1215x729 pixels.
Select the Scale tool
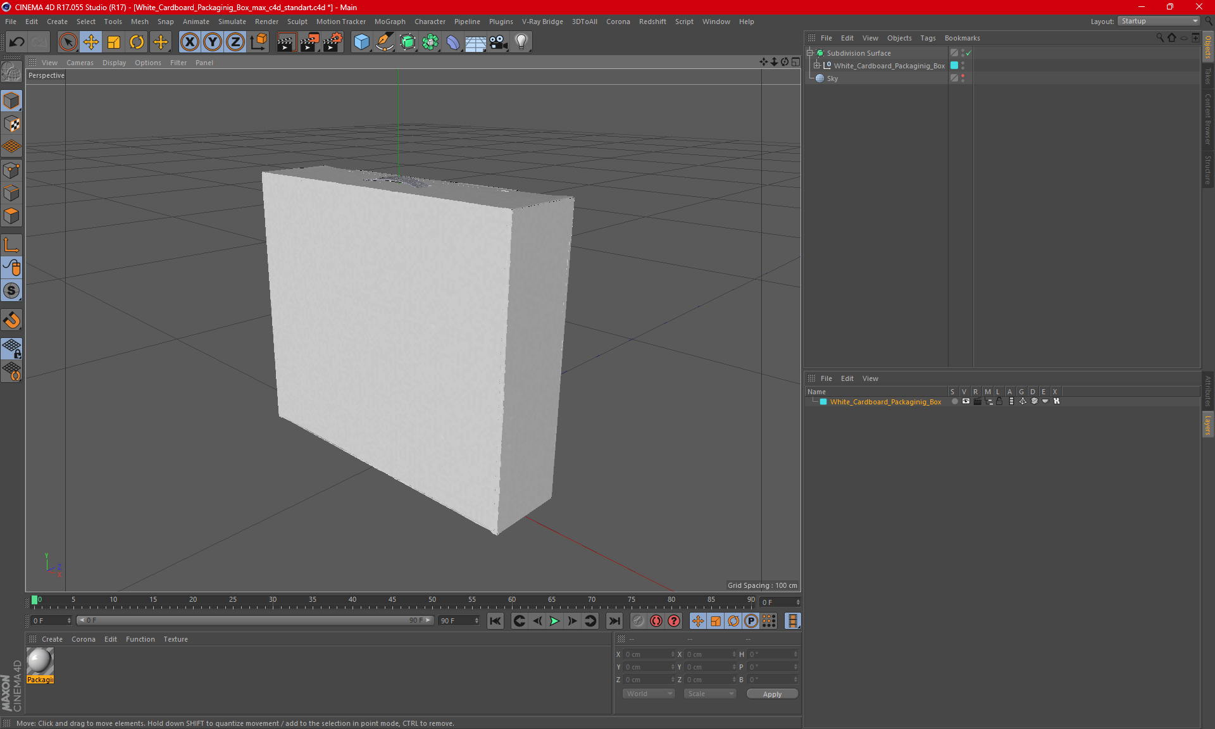[114, 40]
